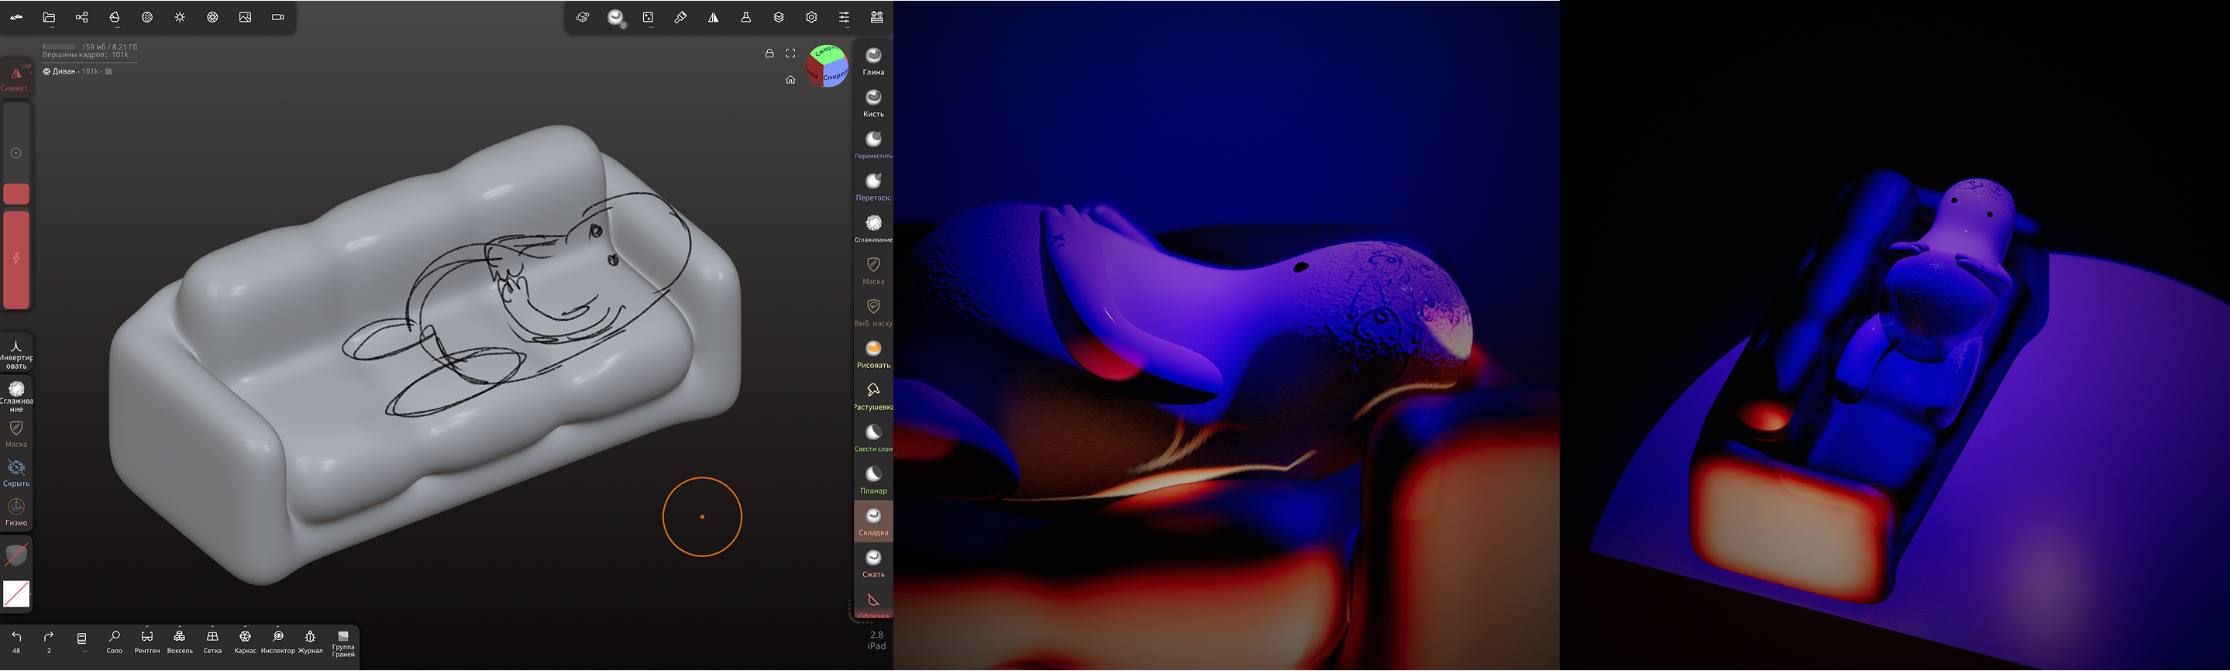Screen dimensions: 2230x671
Task: Open the Lighting sun menu
Action: (180, 17)
